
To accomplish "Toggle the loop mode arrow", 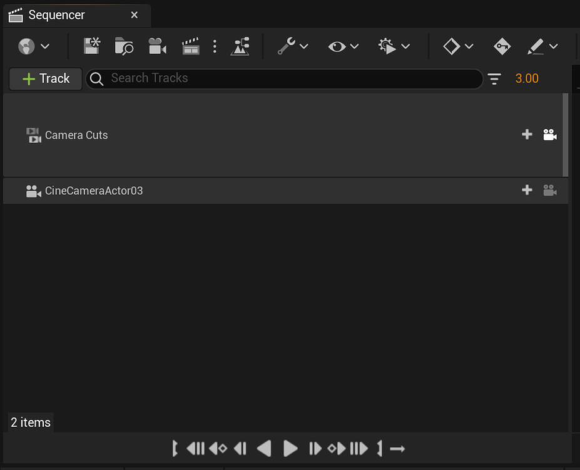I will [x=398, y=449].
